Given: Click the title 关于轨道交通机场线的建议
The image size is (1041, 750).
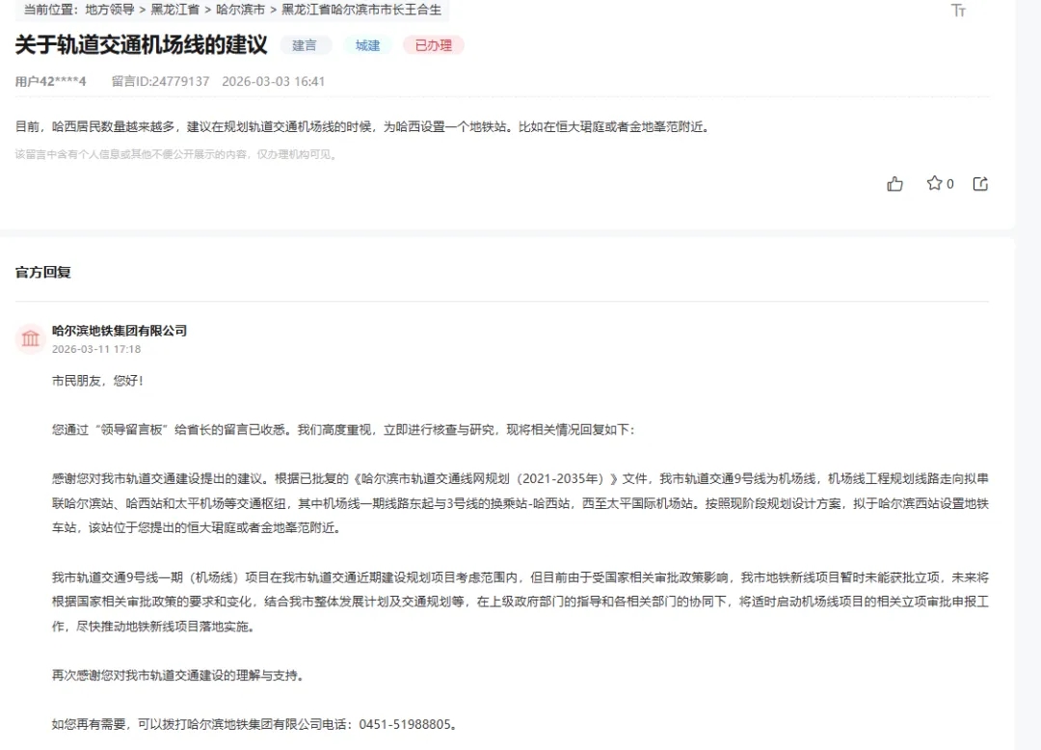Looking at the screenshot, I should click(x=141, y=45).
